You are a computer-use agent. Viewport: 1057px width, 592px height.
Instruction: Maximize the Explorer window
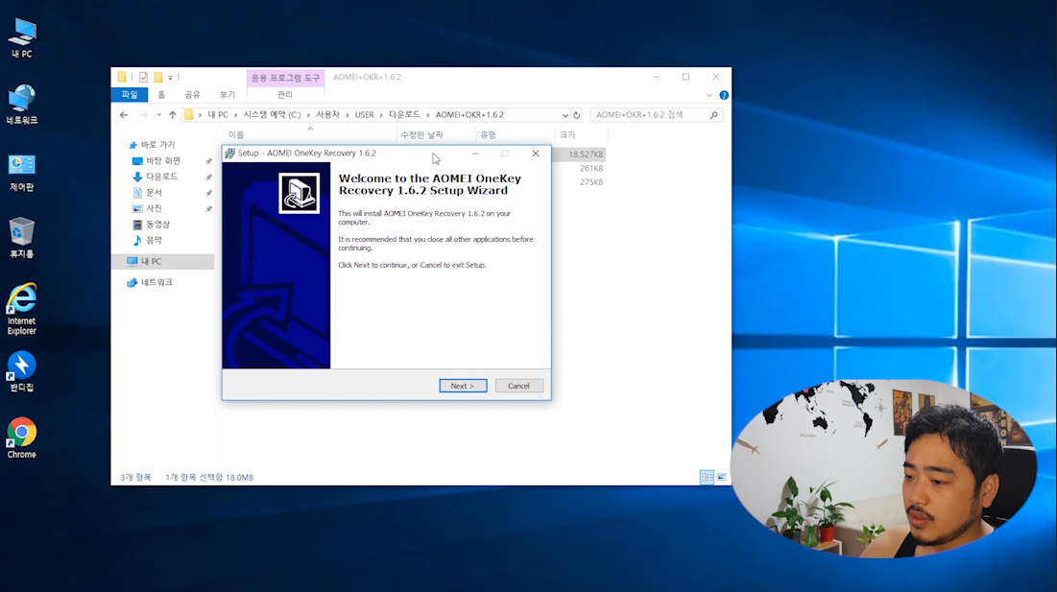[685, 77]
